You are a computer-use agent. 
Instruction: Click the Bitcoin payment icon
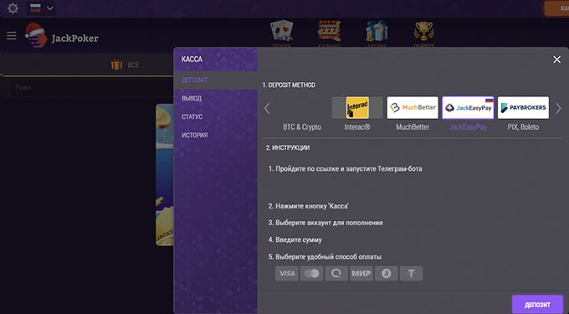click(386, 273)
